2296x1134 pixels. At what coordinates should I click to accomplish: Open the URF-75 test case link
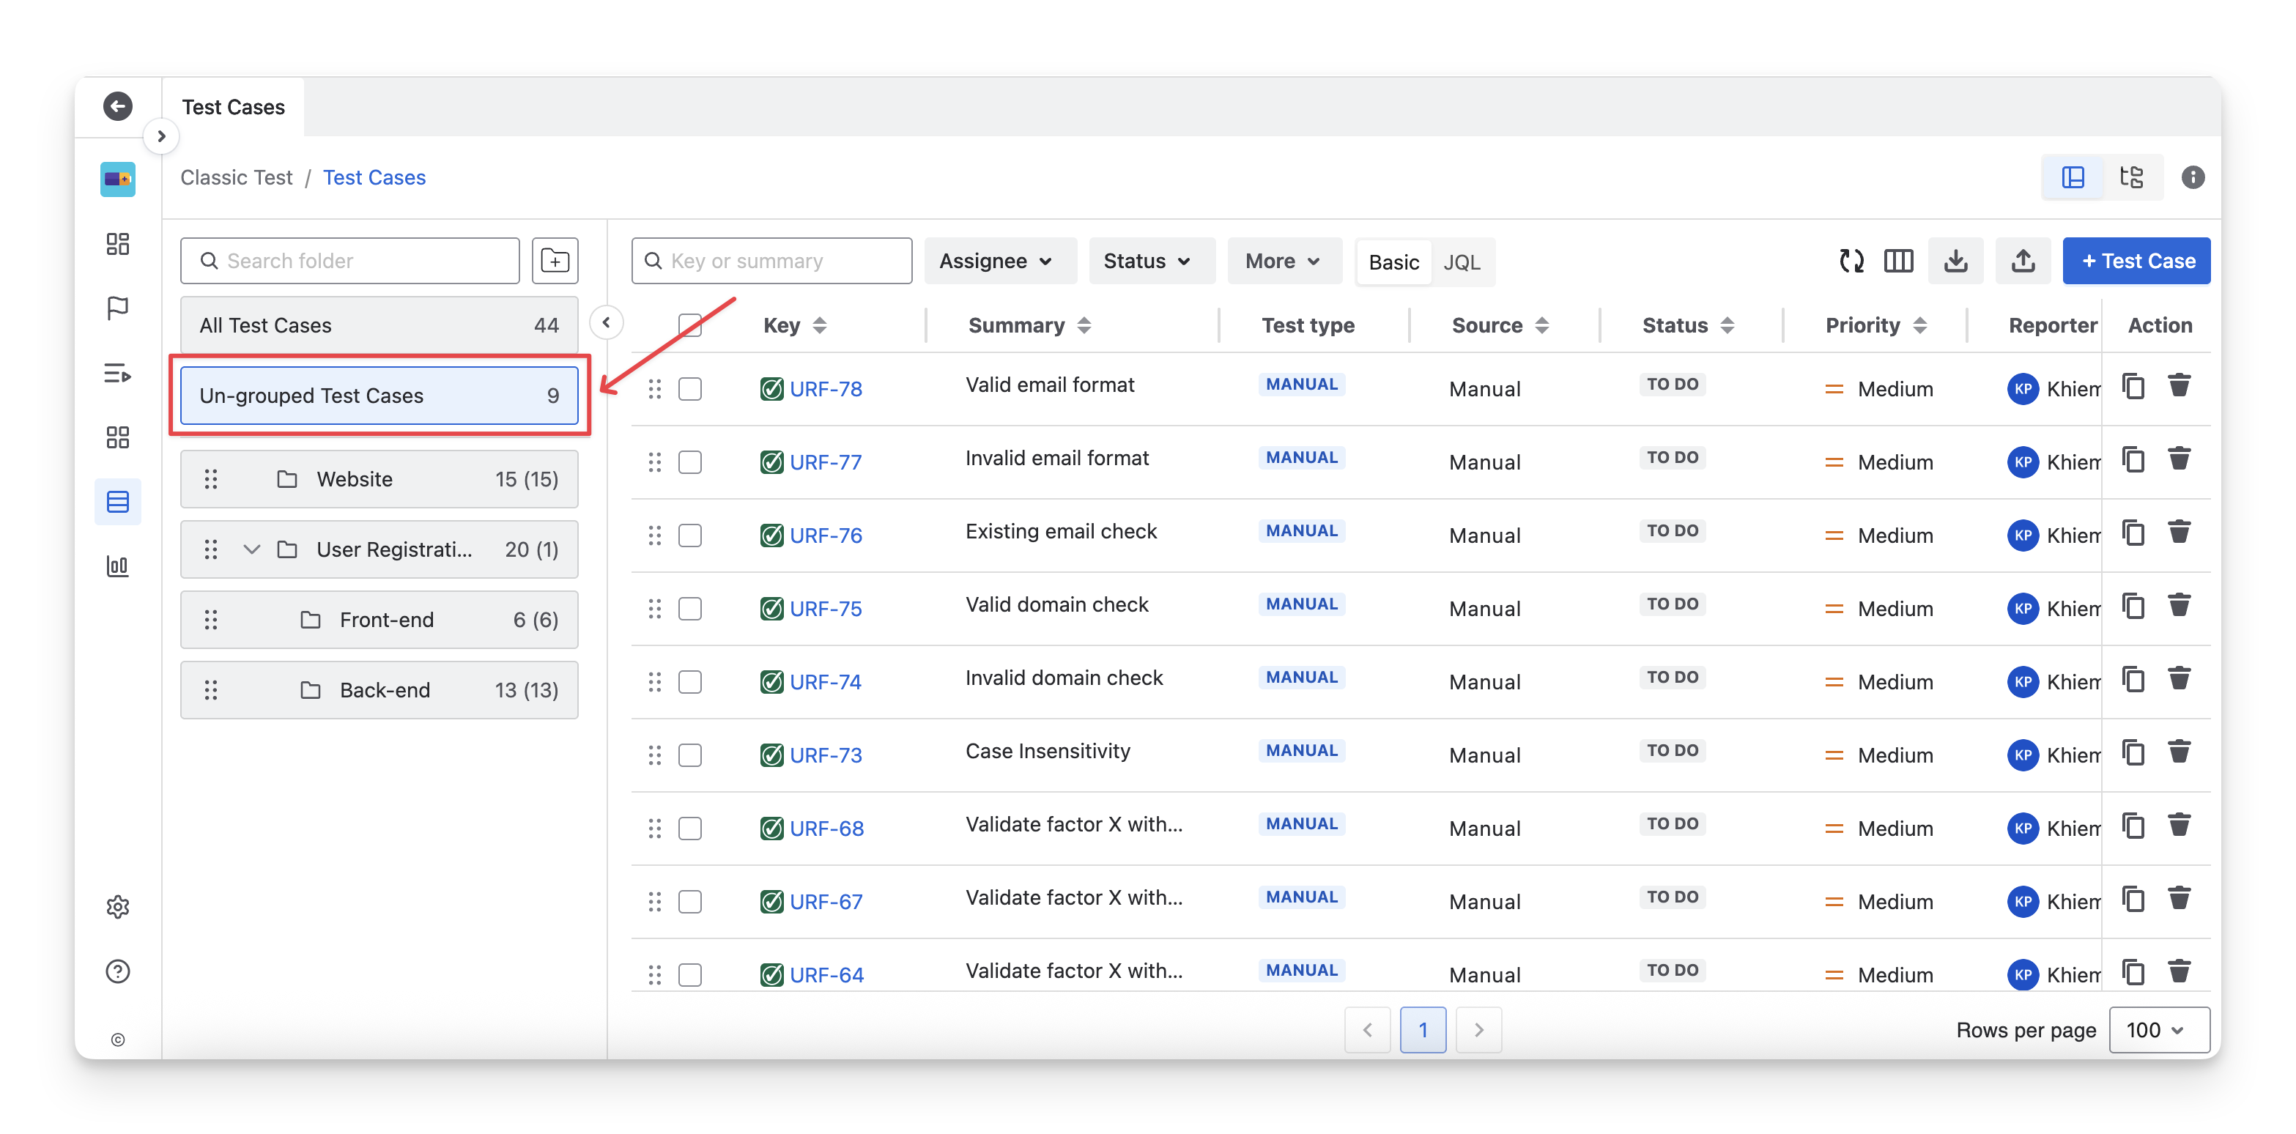[x=826, y=609]
